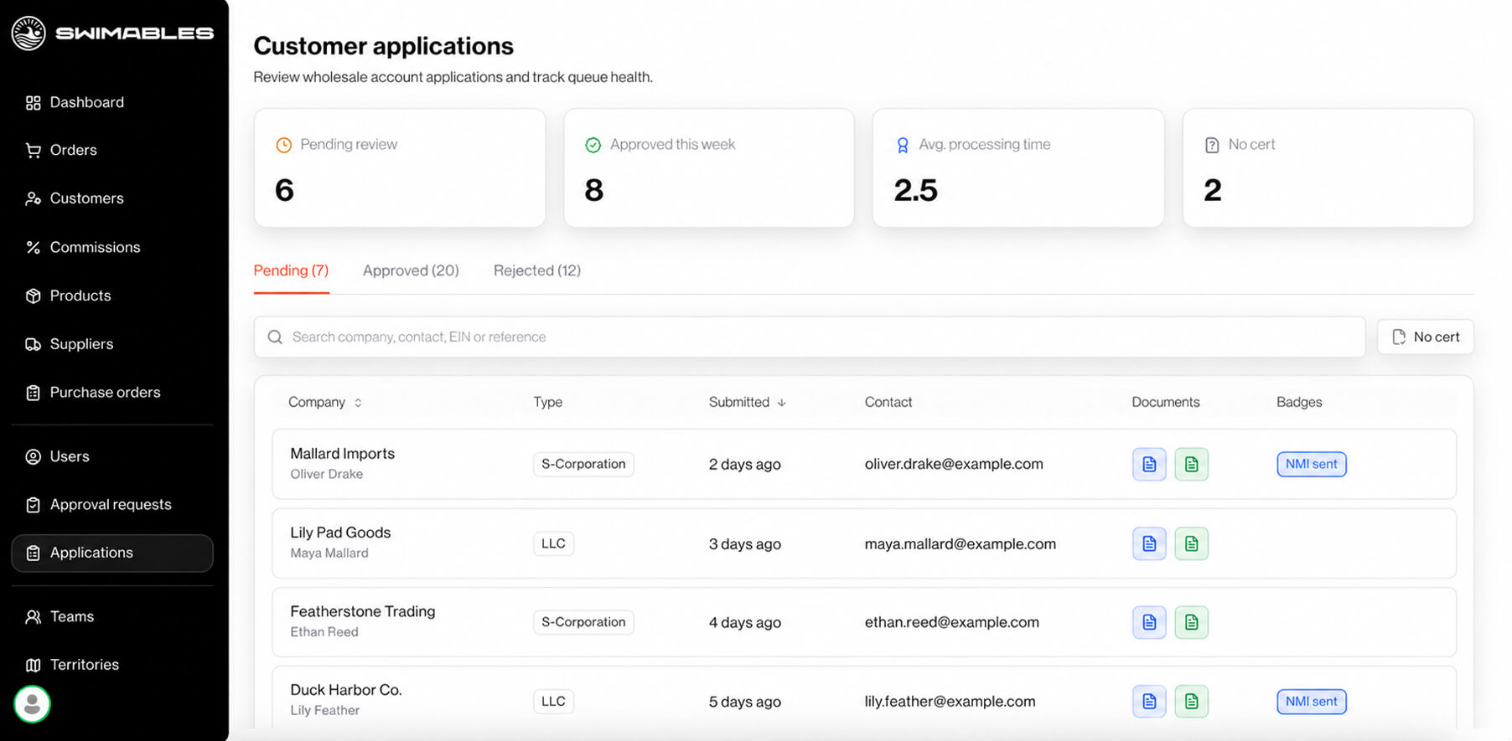This screenshot has height=741, width=1512.
Task: Open the user avatar in sidebar
Action: [33, 704]
